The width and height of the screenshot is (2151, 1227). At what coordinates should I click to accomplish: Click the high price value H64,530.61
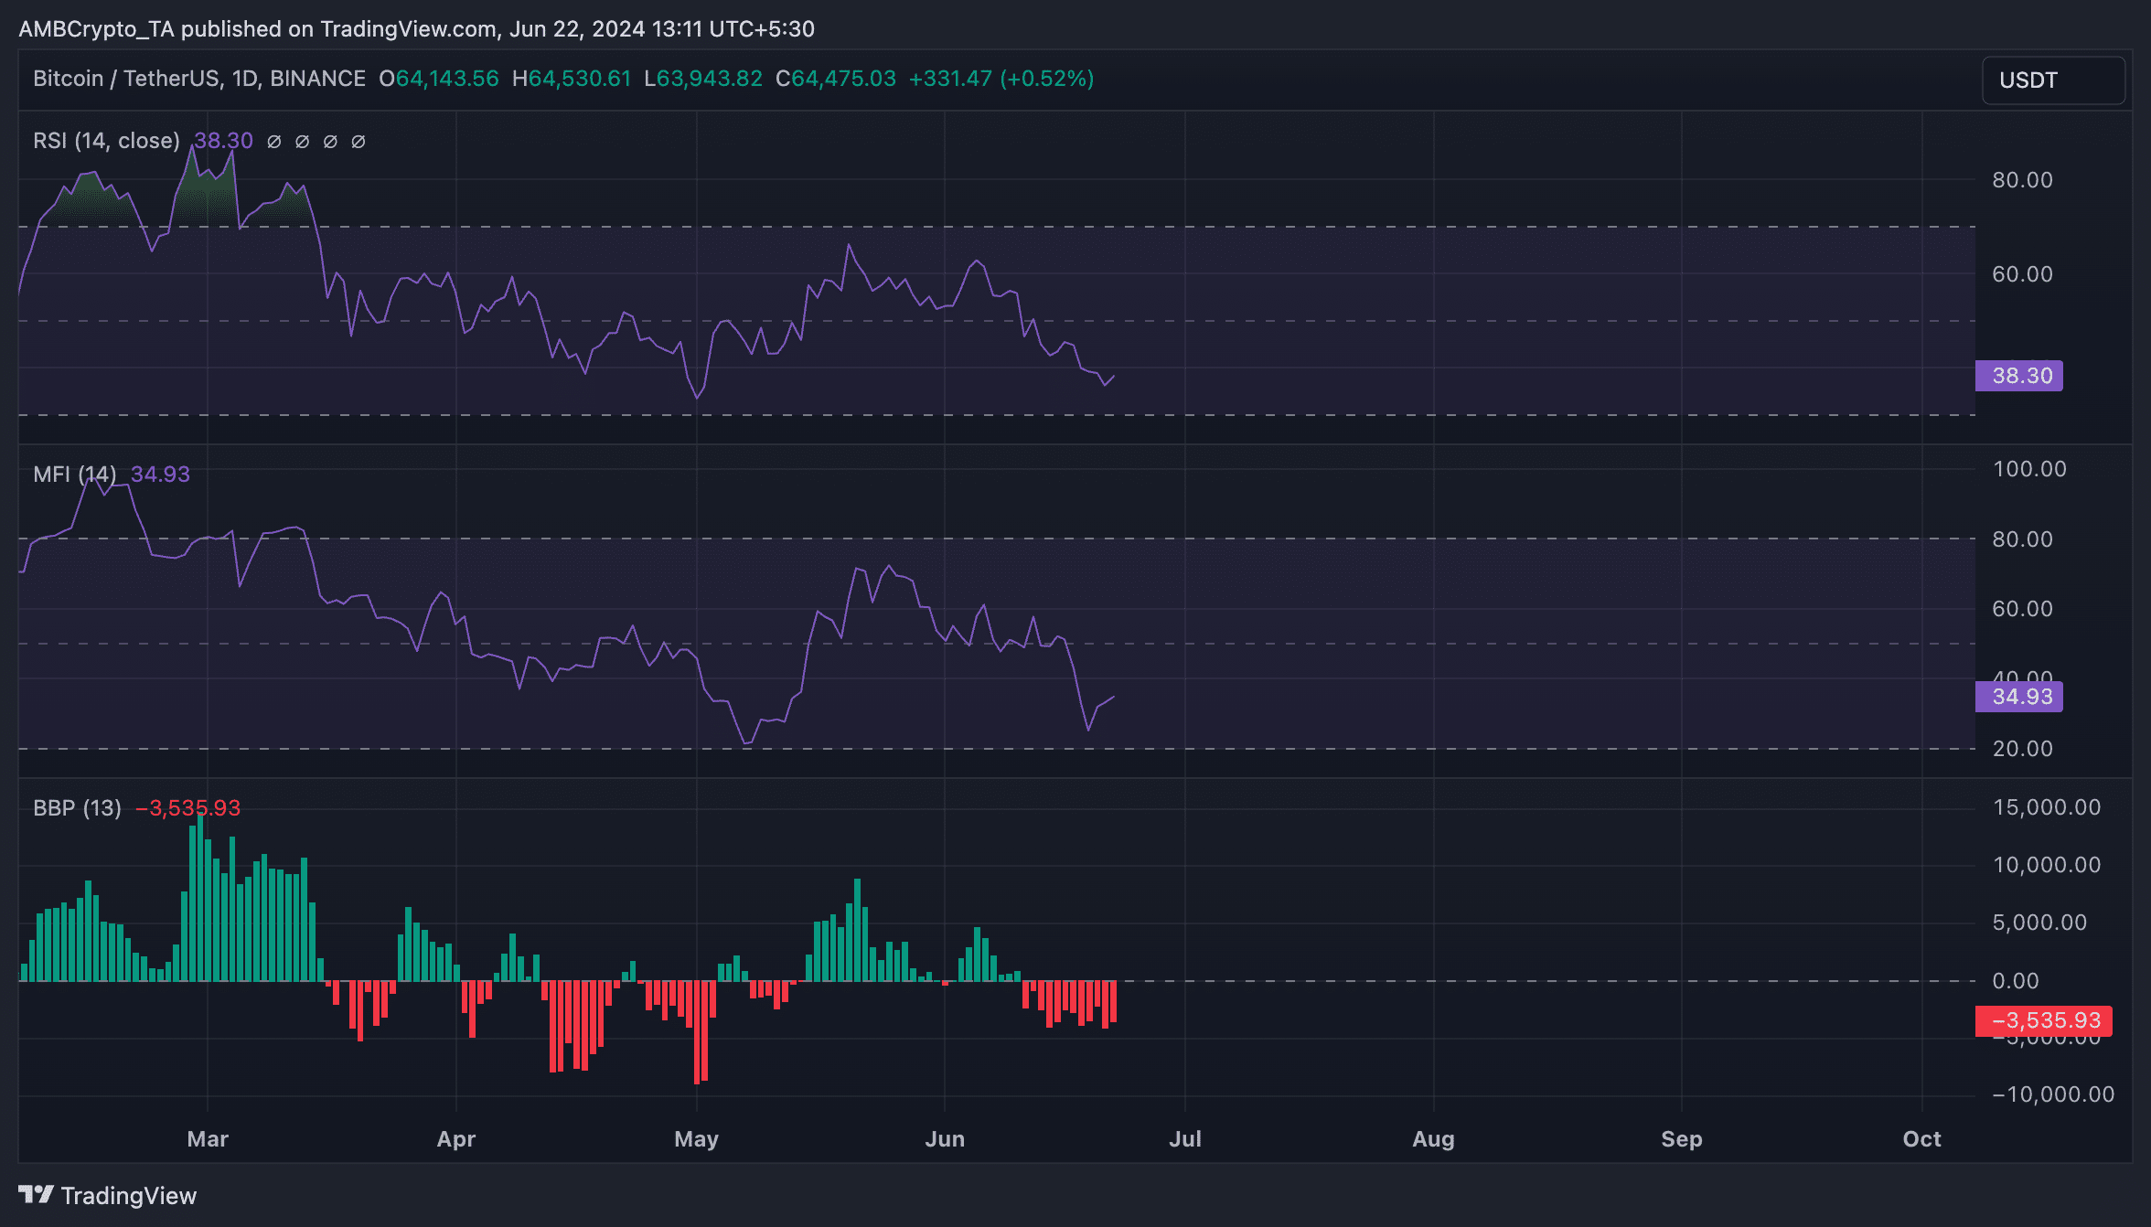click(x=572, y=79)
